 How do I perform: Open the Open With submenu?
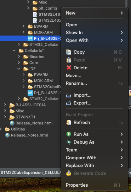tap(95, 41)
